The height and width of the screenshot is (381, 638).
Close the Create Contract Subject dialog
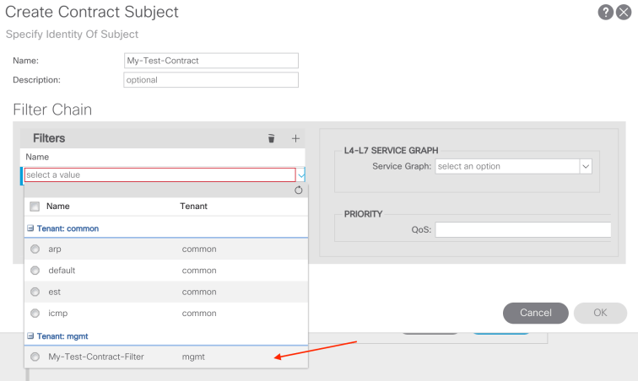click(x=624, y=12)
